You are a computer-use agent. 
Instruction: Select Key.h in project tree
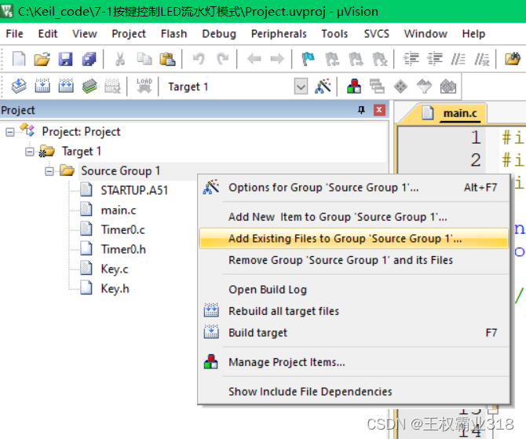pyautogui.click(x=115, y=289)
